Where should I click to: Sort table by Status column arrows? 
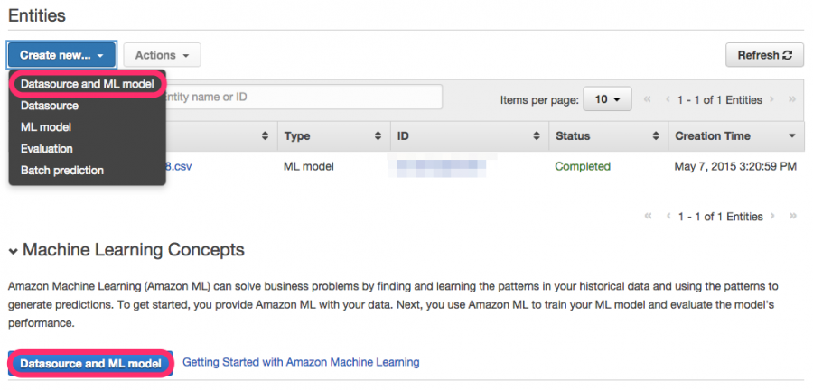(x=656, y=136)
